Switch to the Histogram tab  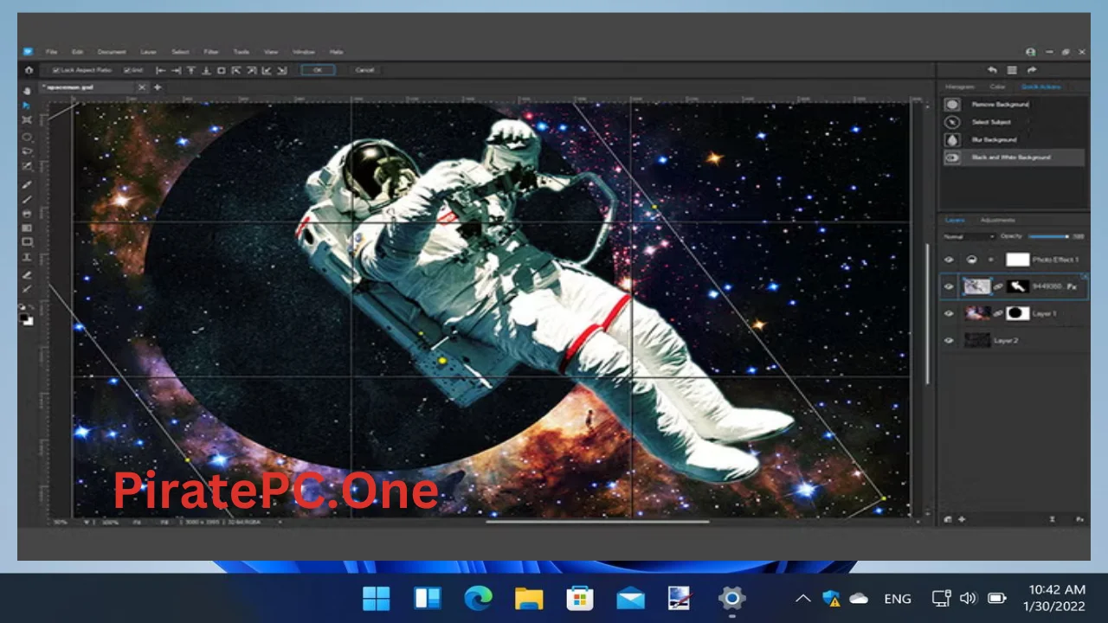[959, 87]
